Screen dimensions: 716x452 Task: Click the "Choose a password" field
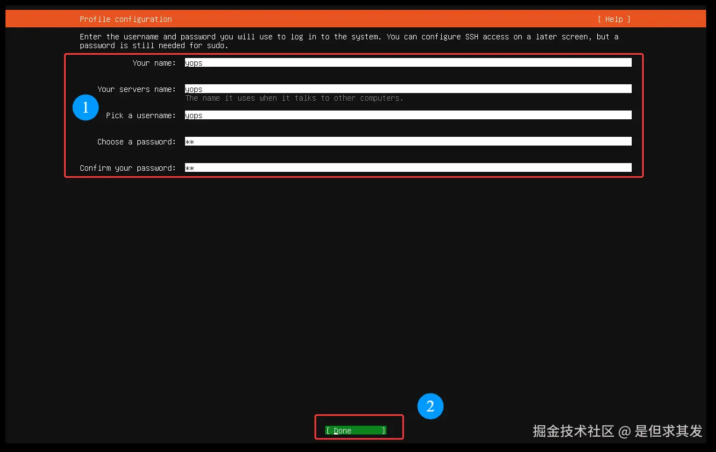coord(408,141)
